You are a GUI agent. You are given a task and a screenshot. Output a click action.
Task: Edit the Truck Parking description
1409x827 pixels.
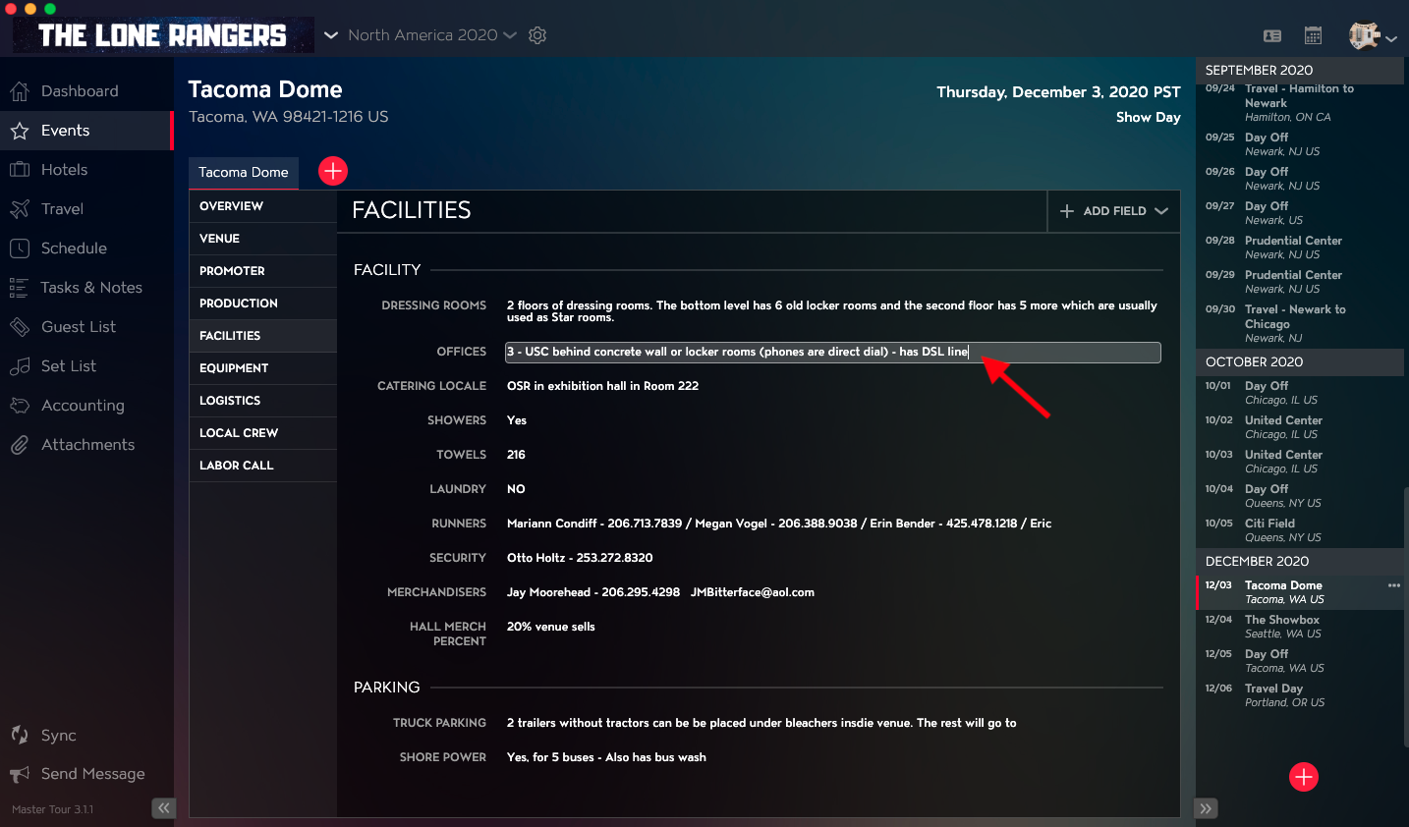[761, 723]
